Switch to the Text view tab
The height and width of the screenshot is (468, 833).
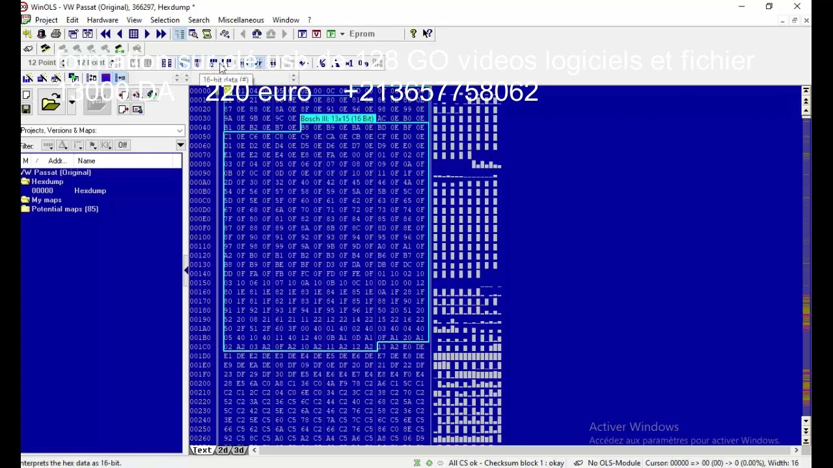click(x=202, y=450)
